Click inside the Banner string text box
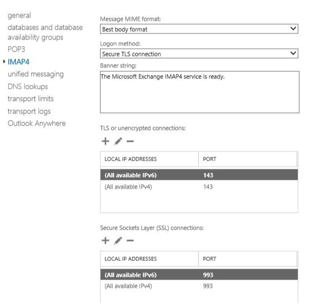This screenshot has width=317, height=307. click(199, 92)
